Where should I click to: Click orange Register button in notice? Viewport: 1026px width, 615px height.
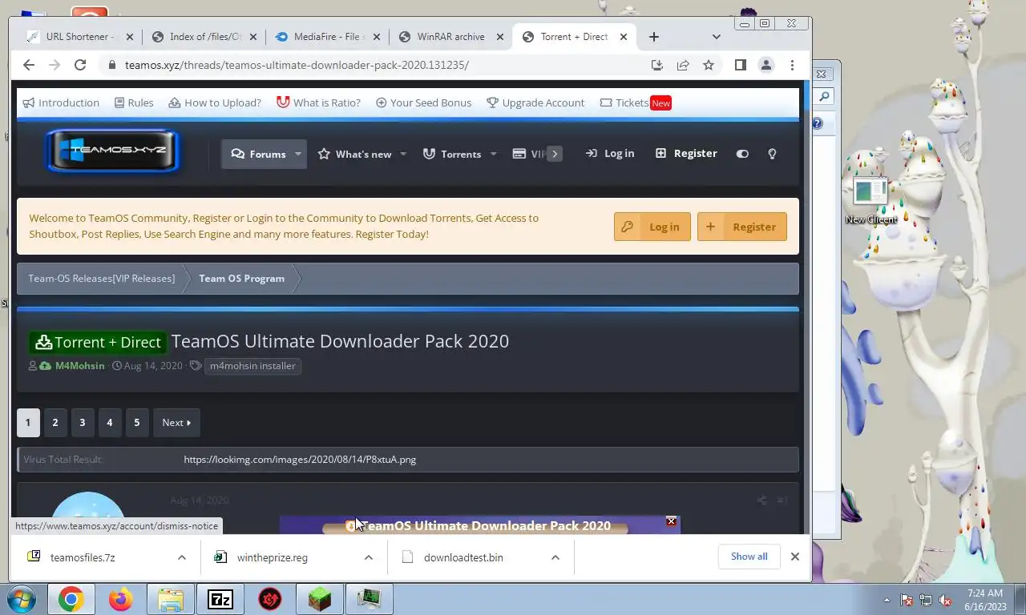(742, 227)
